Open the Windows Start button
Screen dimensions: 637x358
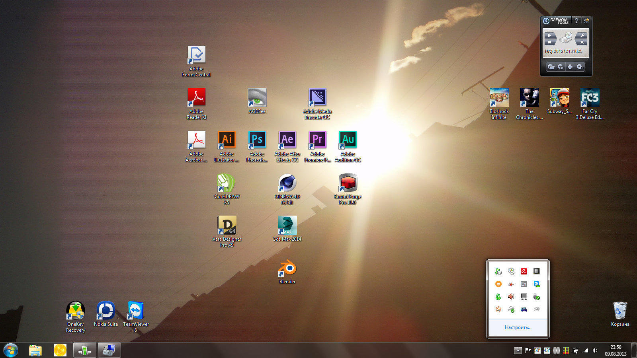pyautogui.click(x=11, y=350)
